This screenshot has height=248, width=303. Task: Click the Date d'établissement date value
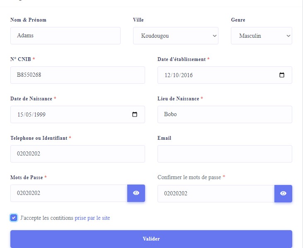point(179,75)
